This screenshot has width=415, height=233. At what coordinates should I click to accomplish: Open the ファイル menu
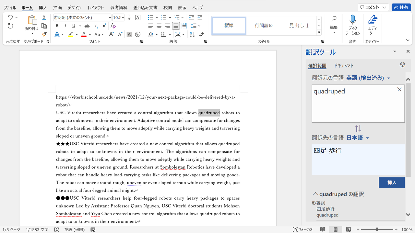click(x=10, y=7)
